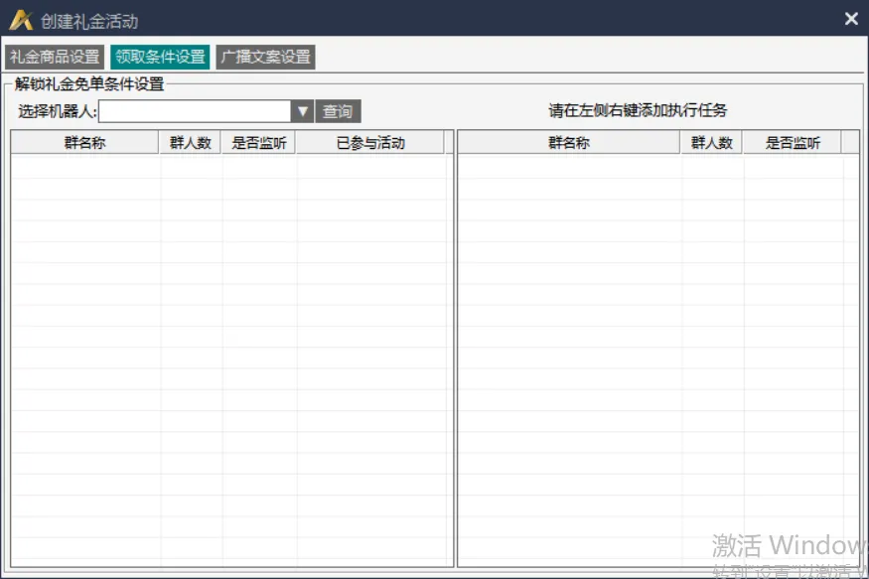The width and height of the screenshot is (869, 579).
Task: Click the app logo icon in title bar
Action: coord(21,20)
